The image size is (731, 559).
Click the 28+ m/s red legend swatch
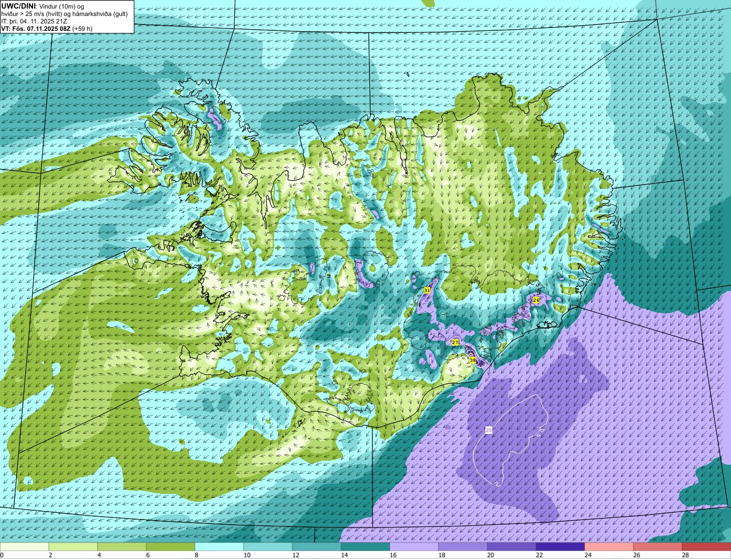[x=706, y=547]
